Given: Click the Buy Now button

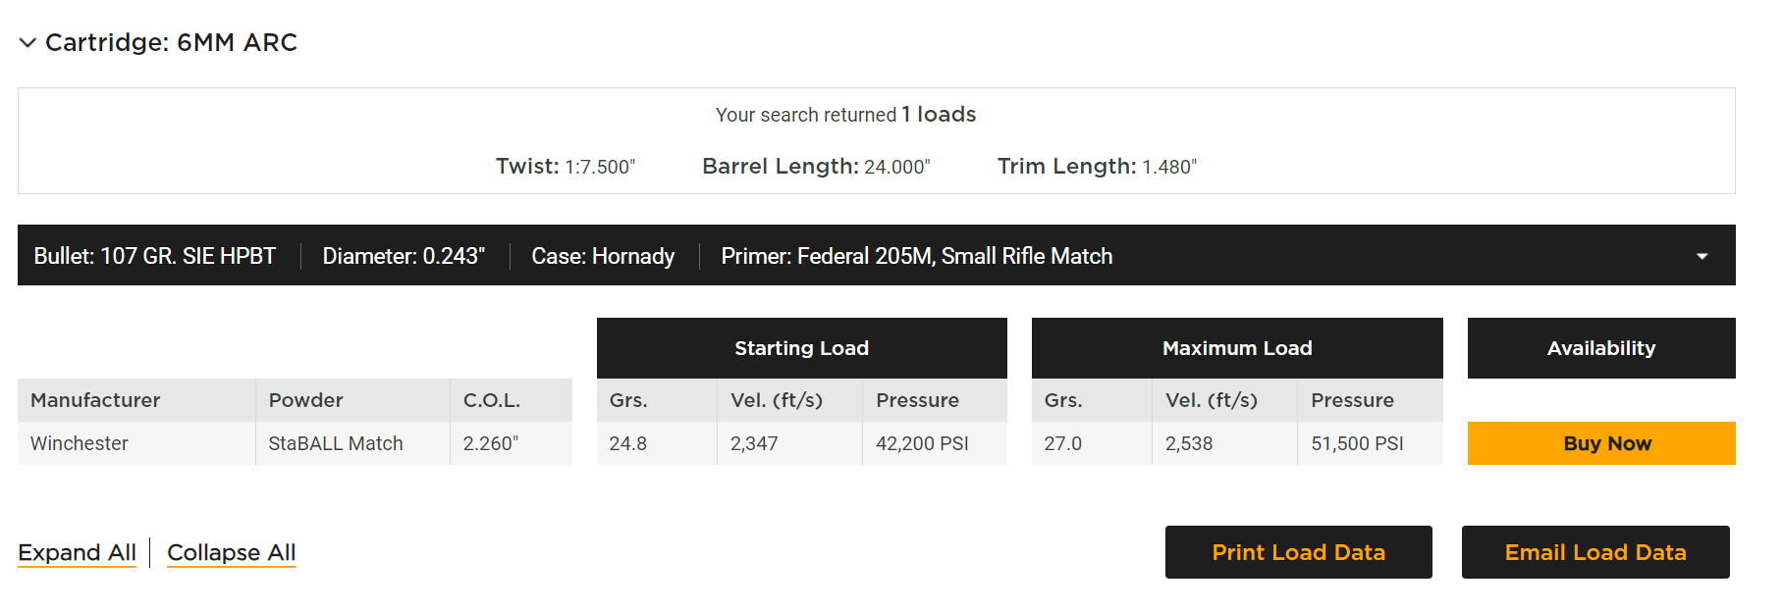Looking at the screenshot, I should (1601, 443).
